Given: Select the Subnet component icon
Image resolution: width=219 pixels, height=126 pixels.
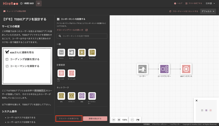Looking at the screenshot, I should (72, 96).
